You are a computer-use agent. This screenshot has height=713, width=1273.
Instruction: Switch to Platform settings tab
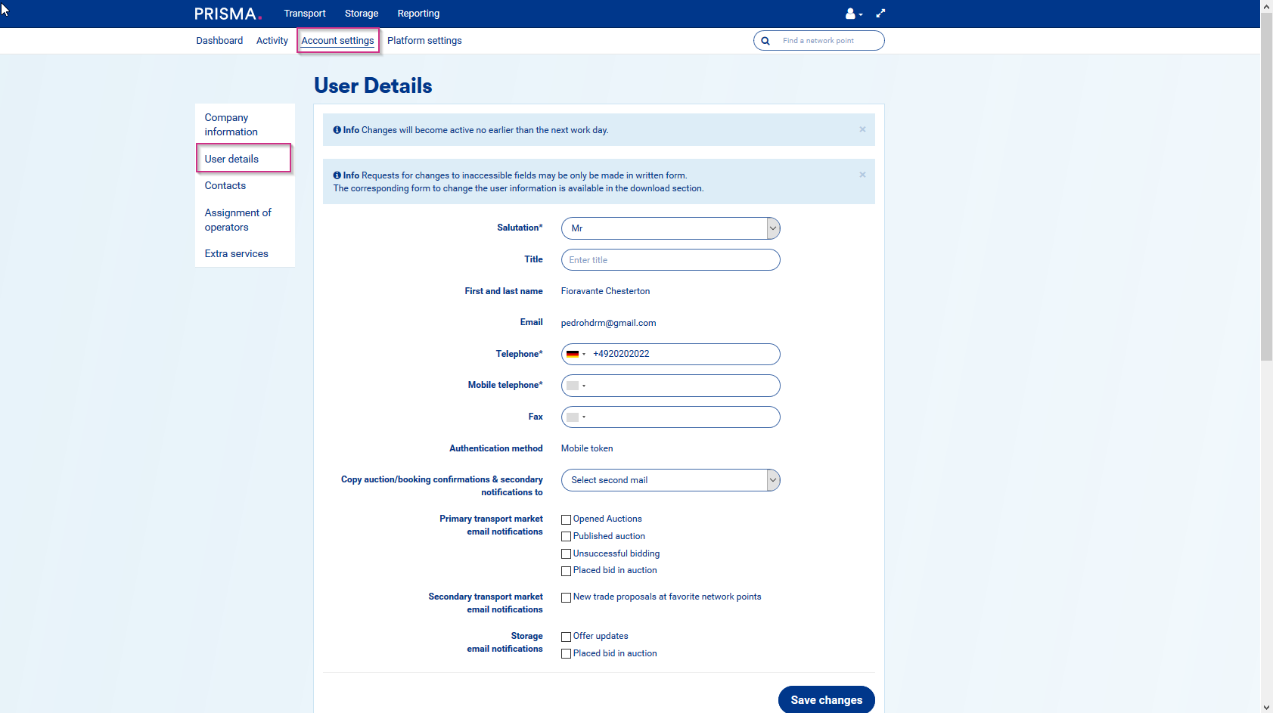pyautogui.click(x=424, y=41)
